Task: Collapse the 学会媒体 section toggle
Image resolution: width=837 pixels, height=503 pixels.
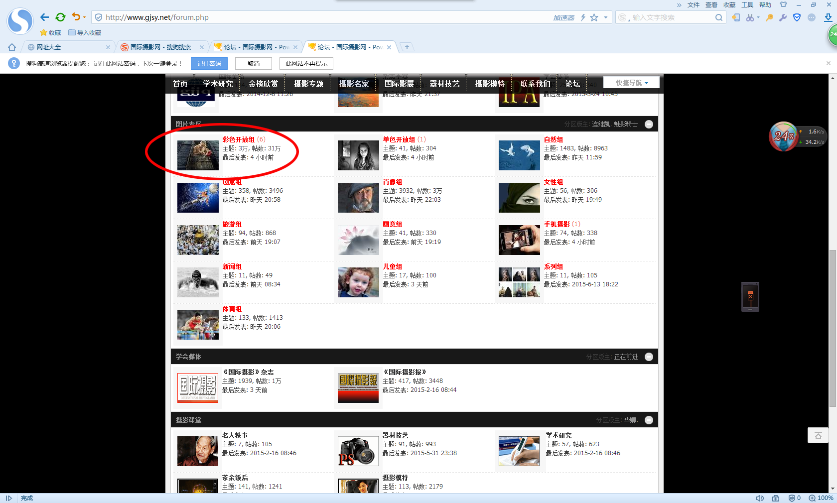Action: (x=649, y=357)
